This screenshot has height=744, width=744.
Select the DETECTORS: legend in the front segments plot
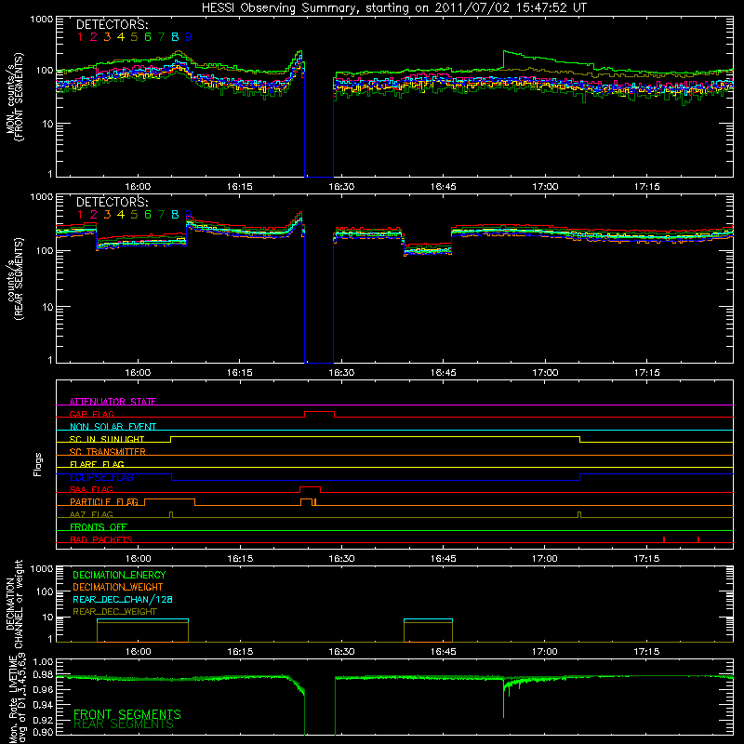coord(112,25)
